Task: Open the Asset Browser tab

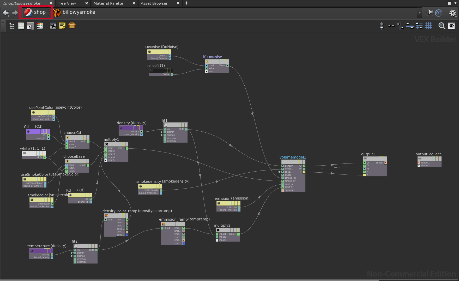Action: point(154,3)
